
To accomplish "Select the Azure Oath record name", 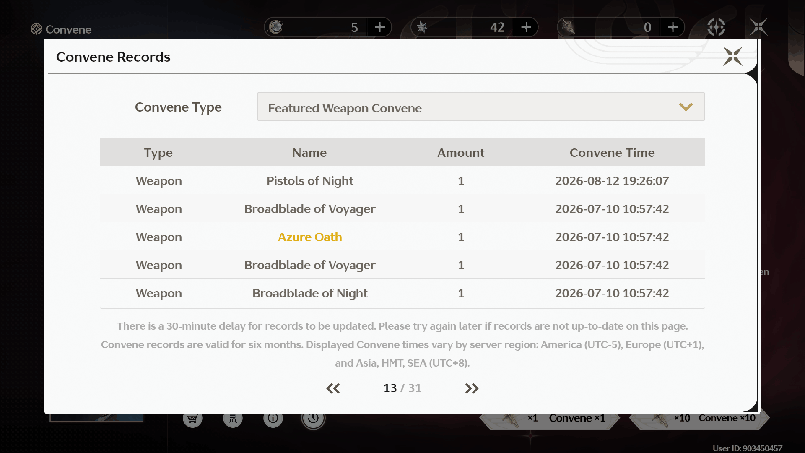I will (310, 237).
